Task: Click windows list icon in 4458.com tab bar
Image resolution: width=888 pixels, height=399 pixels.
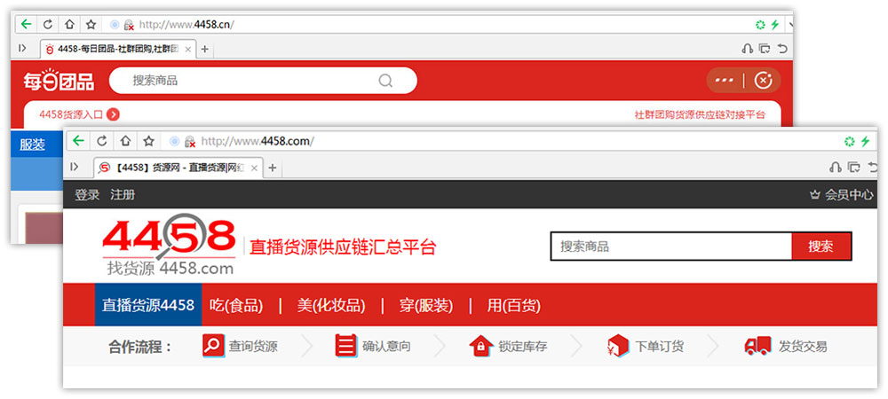Action: pyautogui.click(x=853, y=167)
